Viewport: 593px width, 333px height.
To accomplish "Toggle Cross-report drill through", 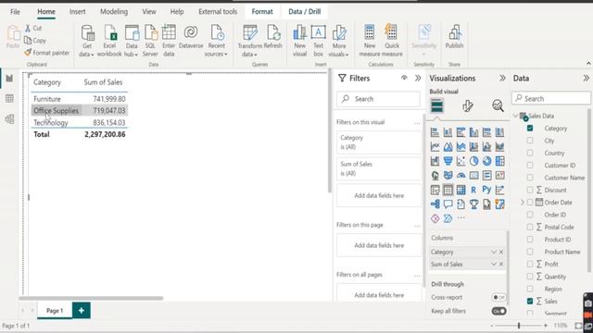I will pos(498,298).
